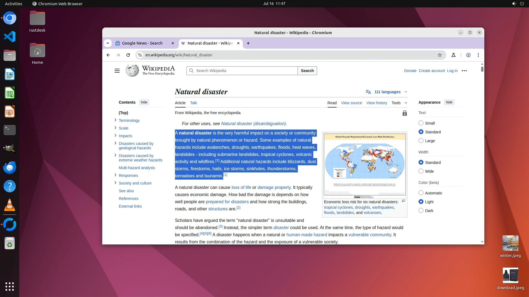Image resolution: width=529 pixels, height=297 pixels.
Task: Switch to the Google News tab
Action: point(142,43)
